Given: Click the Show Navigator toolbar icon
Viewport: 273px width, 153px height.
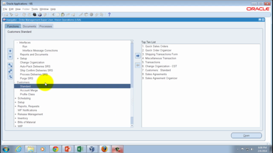Looking at the screenshot, I should click(x=17, y=14).
